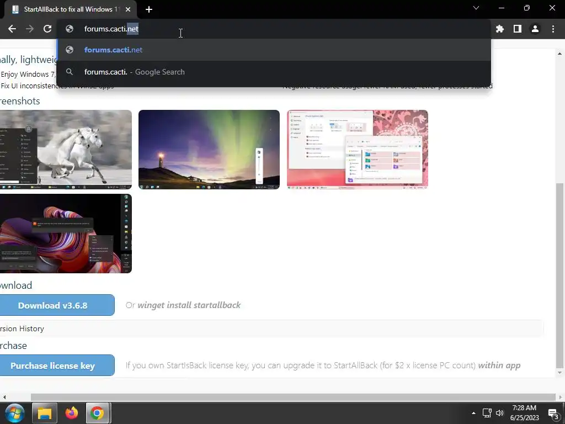This screenshot has width=565, height=424.
Task: Select the StartAllBack browser tab
Action: 70,9
